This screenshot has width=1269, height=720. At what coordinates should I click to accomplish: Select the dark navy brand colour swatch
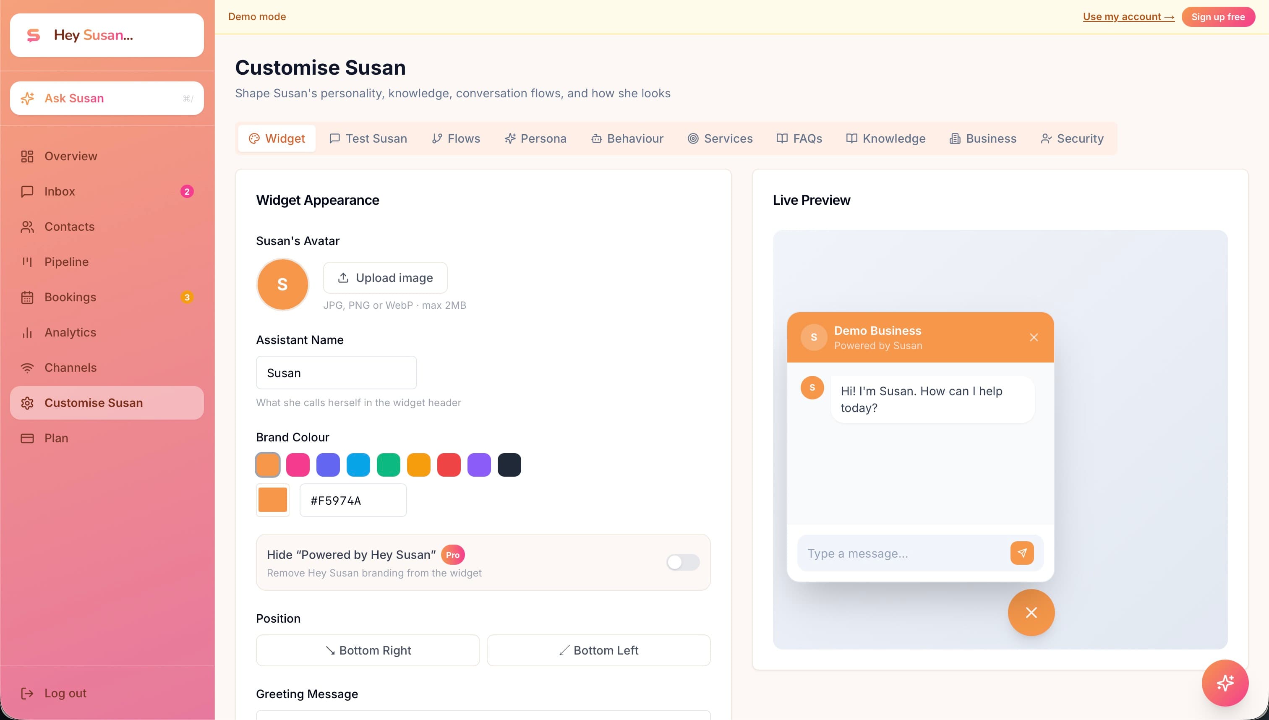click(509, 465)
